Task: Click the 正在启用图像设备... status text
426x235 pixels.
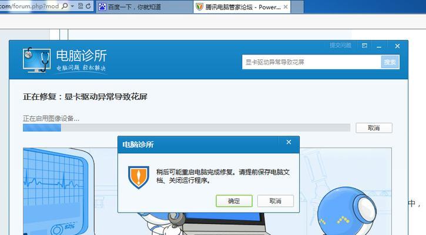Action: coord(51,119)
